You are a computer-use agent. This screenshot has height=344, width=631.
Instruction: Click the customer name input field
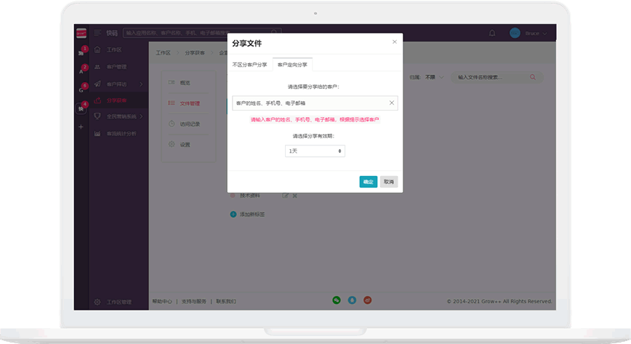coord(309,103)
